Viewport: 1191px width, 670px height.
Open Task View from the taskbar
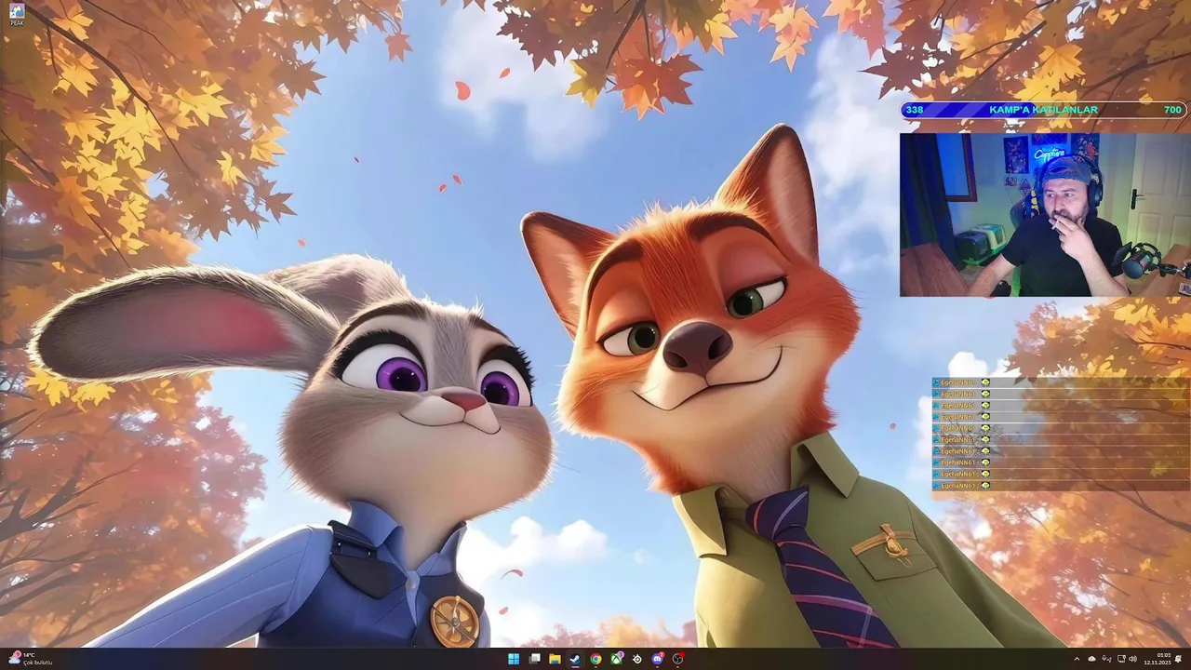(x=535, y=659)
